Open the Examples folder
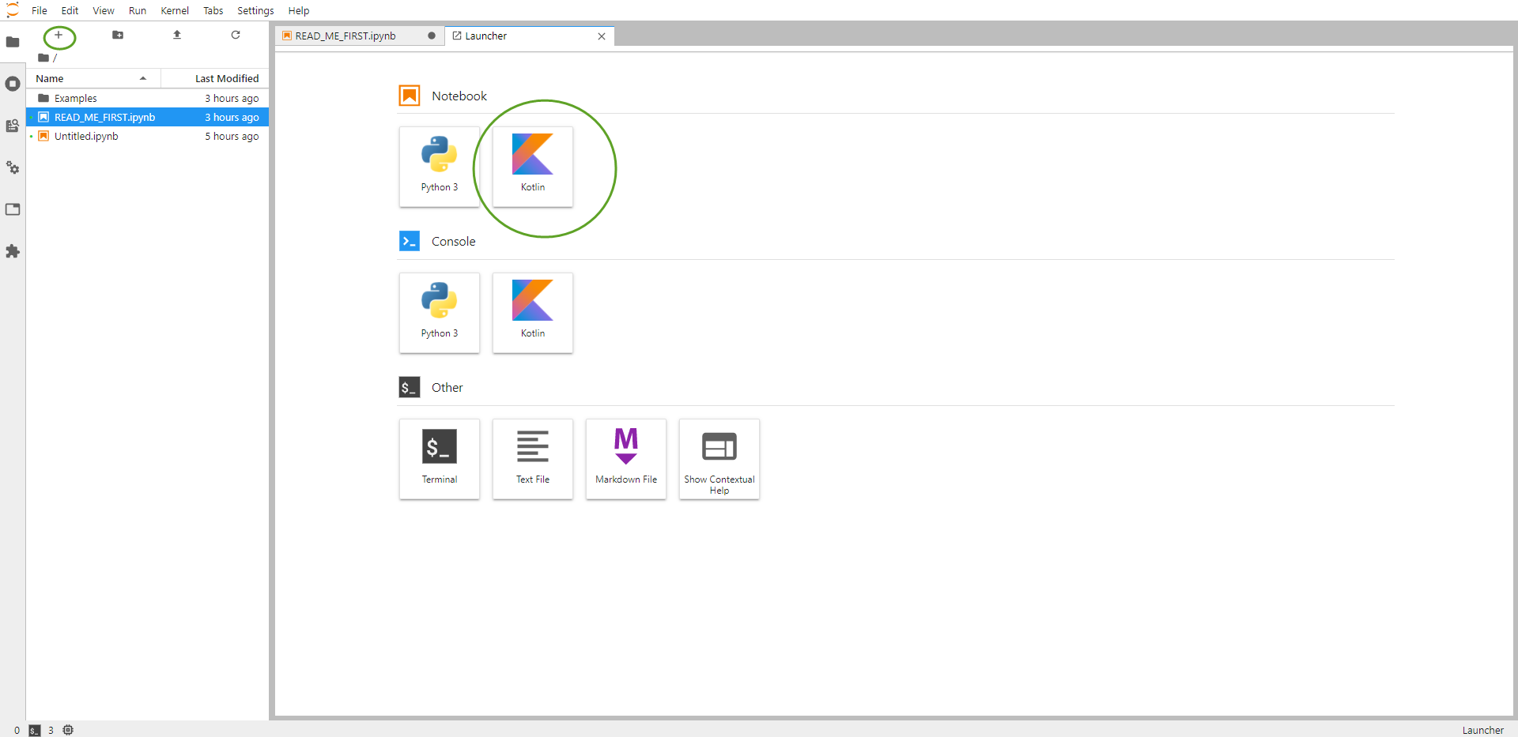 (x=76, y=99)
